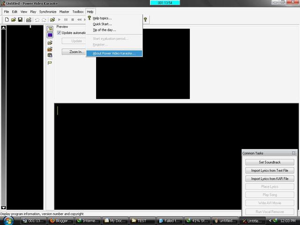Select the blue screen preview sidebar icon

(50, 35)
